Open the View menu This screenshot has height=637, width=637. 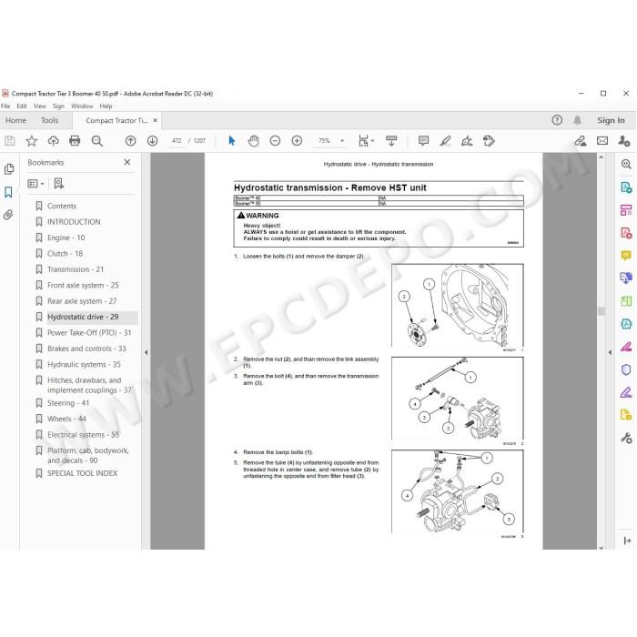coord(39,106)
